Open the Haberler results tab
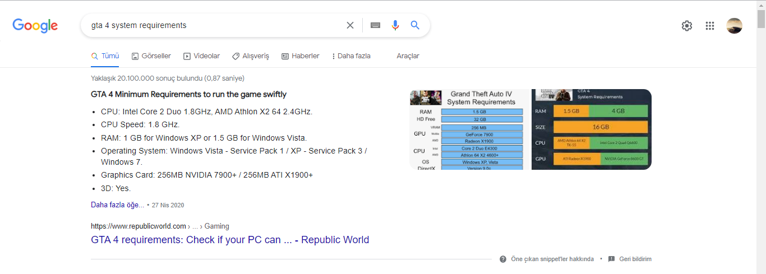 pyautogui.click(x=301, y=56)
